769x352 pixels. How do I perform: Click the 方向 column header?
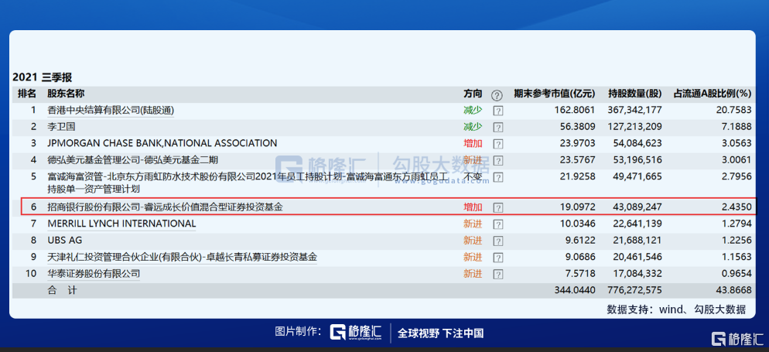tap(473, 93)
